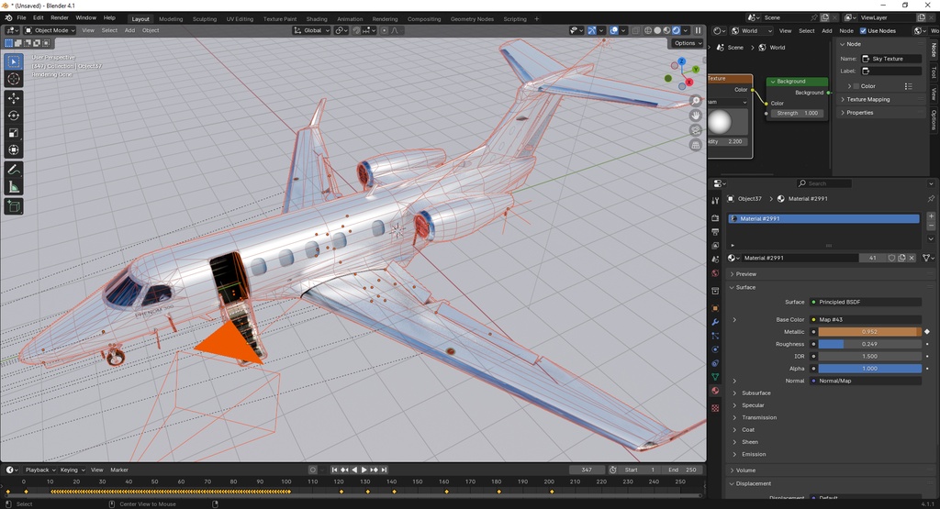This screenshot has height=509, width=940.
Task: Pick the Scale tool
Action: (14, 133)
